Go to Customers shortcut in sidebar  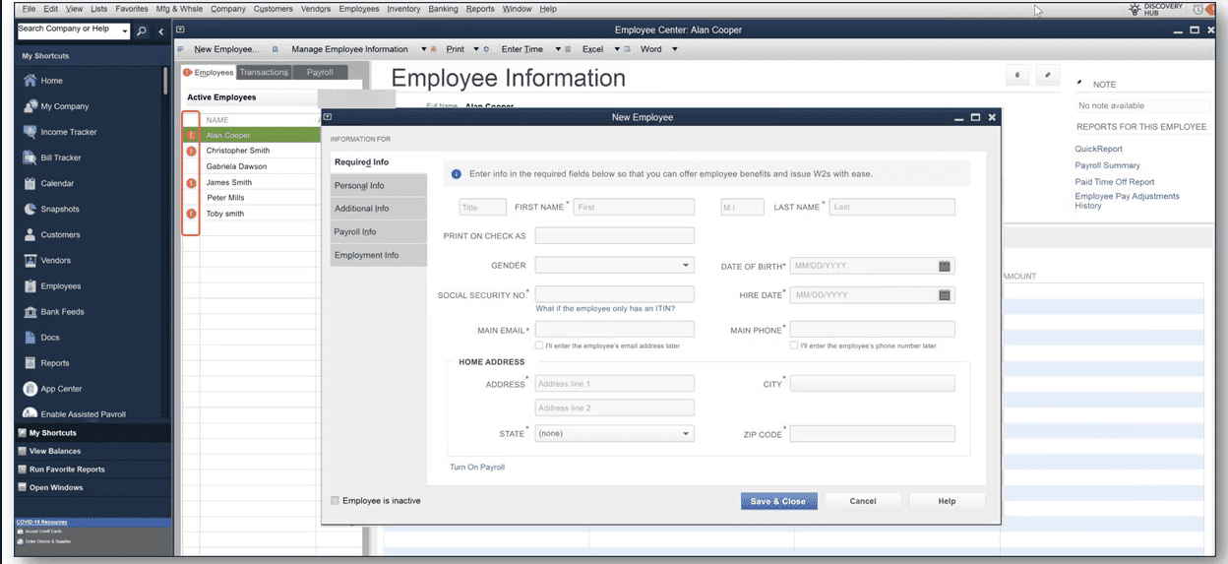60,234
